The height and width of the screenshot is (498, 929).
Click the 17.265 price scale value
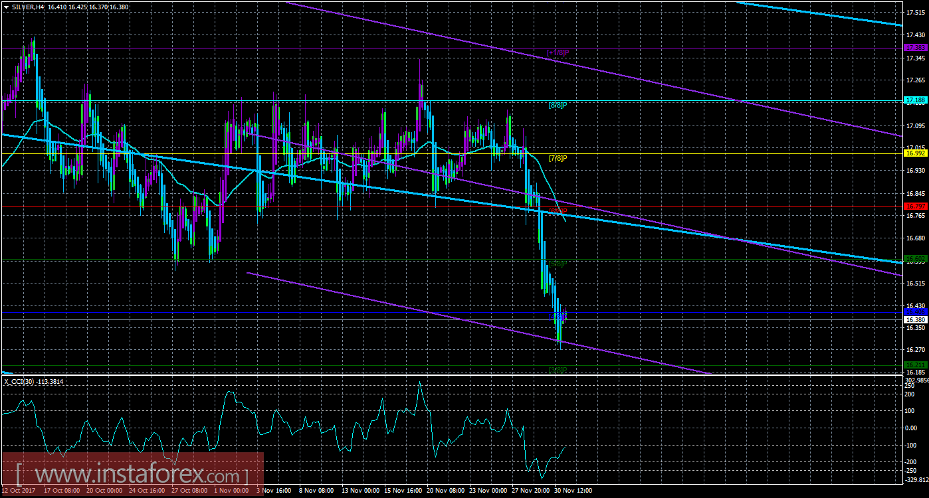[916, 80]
